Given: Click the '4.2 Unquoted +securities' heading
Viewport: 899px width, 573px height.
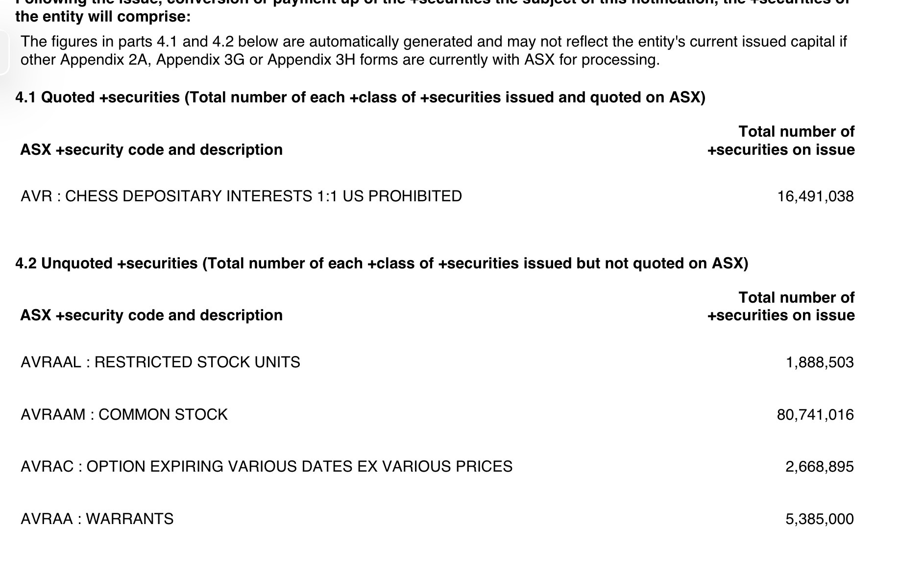Looking at the screenshot, I should coord(382,263).
